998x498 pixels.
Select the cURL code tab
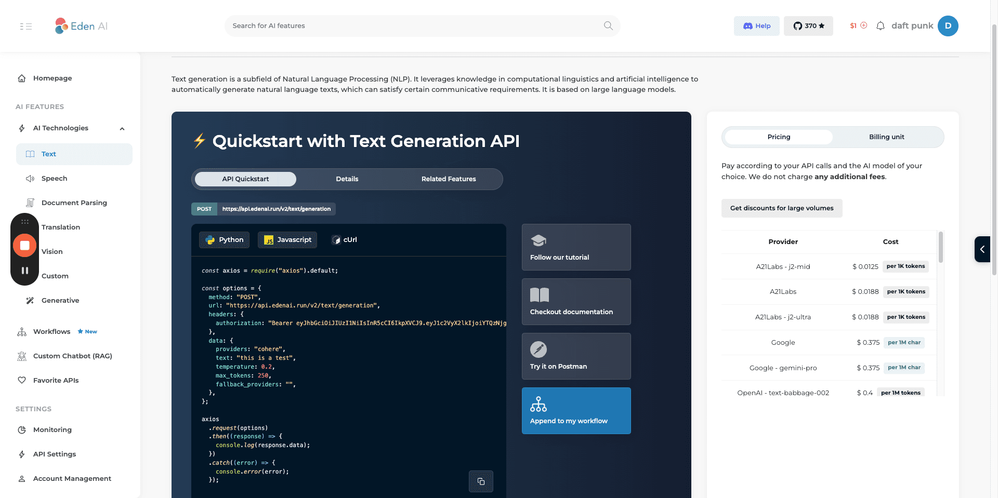pos(345,240)
